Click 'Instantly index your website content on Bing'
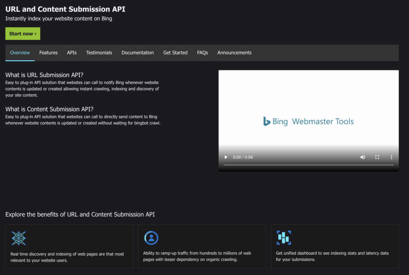This screenshot has width=409, height=275. (59, 18)
